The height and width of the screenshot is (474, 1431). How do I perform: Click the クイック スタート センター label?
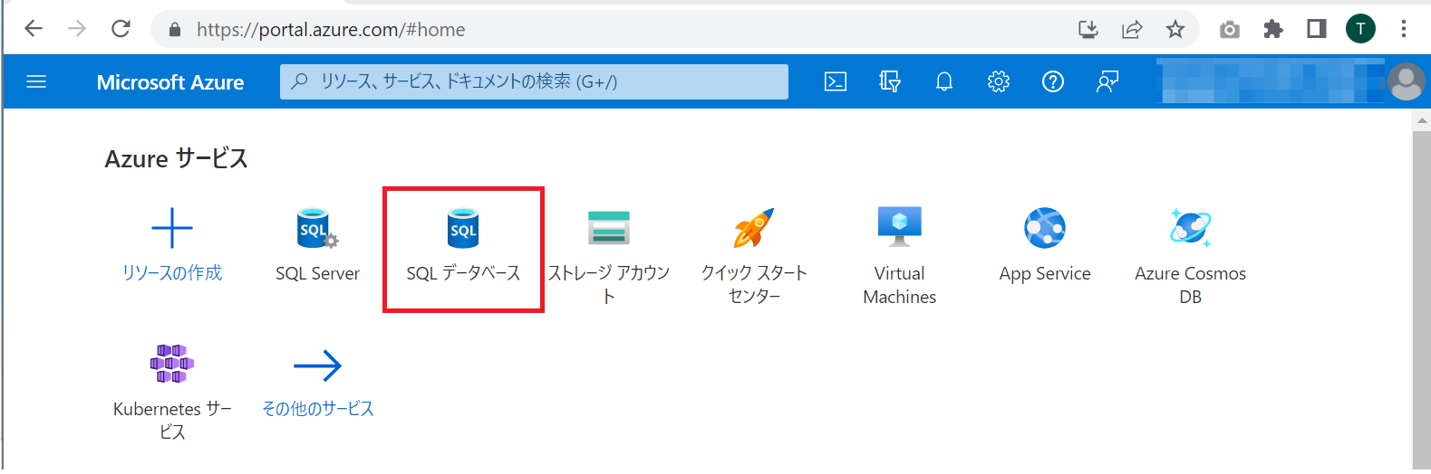click(754, 284)
